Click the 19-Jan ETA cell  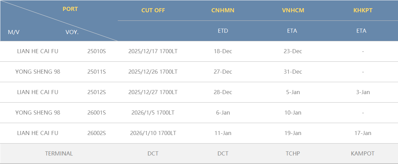[293, 133]
